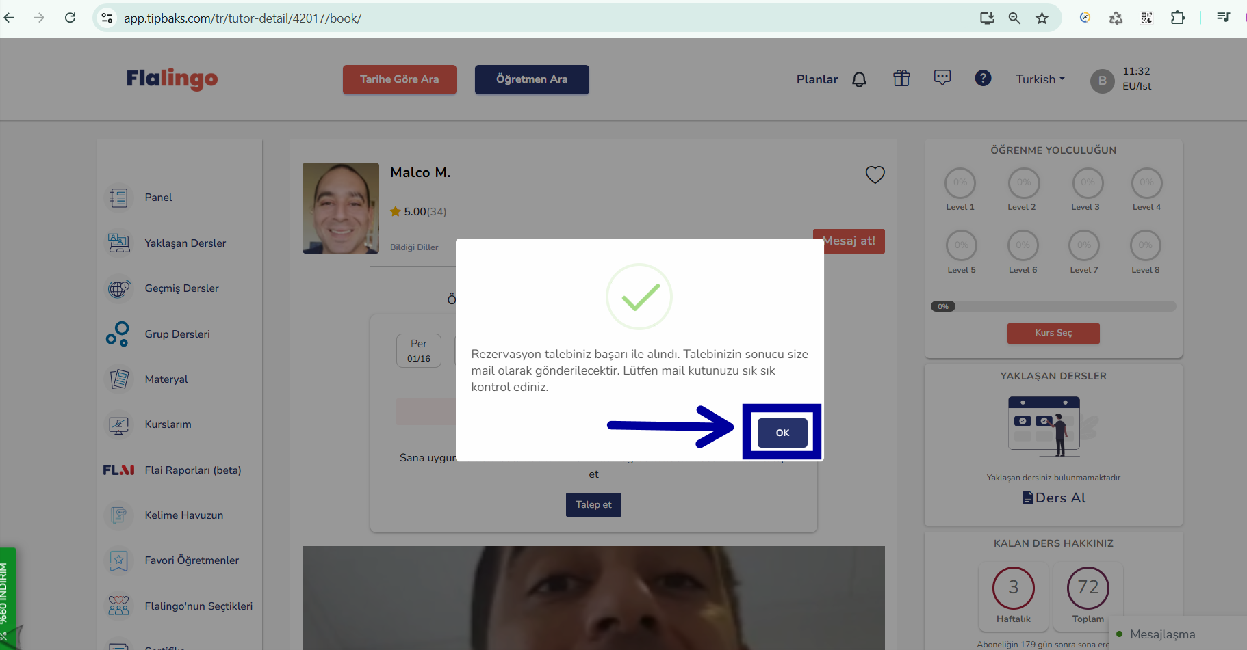This screenshot has width=1247, height=650.
Task: Click the Tarihe Göre Ara button
Action: 400,79
